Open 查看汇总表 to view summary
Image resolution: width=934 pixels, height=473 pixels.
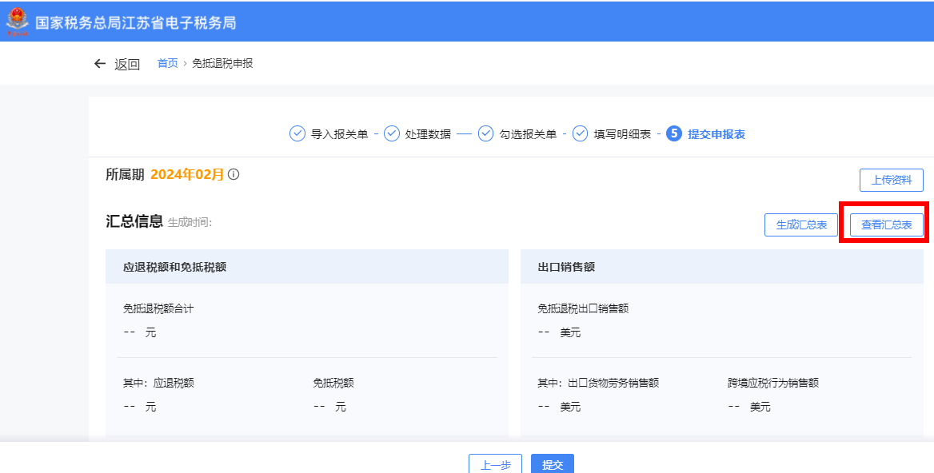pyautogui.click(x=886, y=225)
